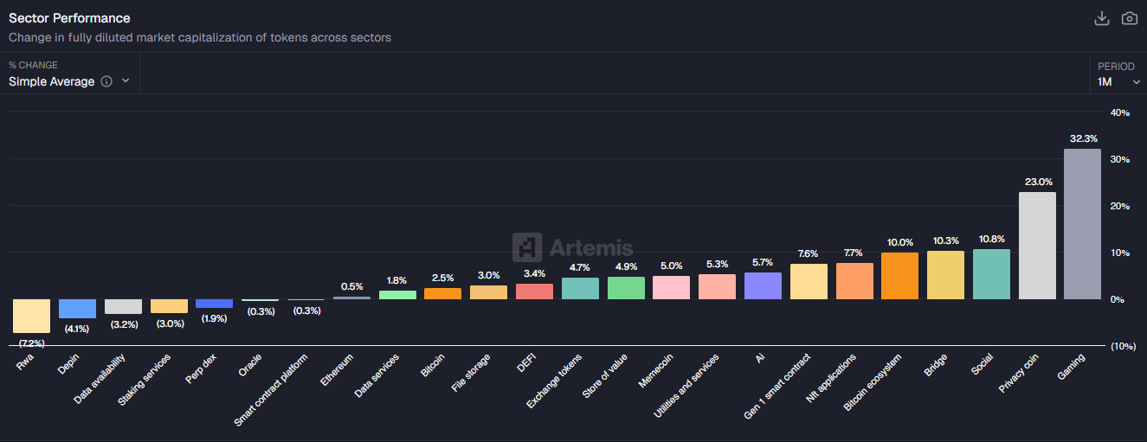Click the Gaming sector bar
Viewport: 1147px width, 442px height.
pyautogui.click(x=1082, y=224)
